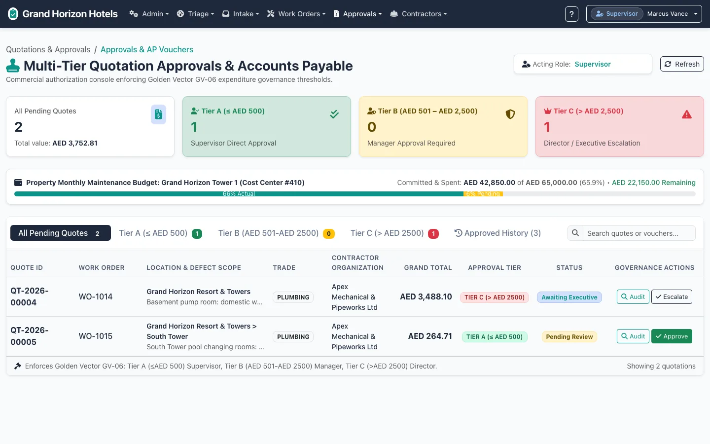The image size is (710, 444).
Task: Click work order WO-1015
Action: [x=96, y=336]
